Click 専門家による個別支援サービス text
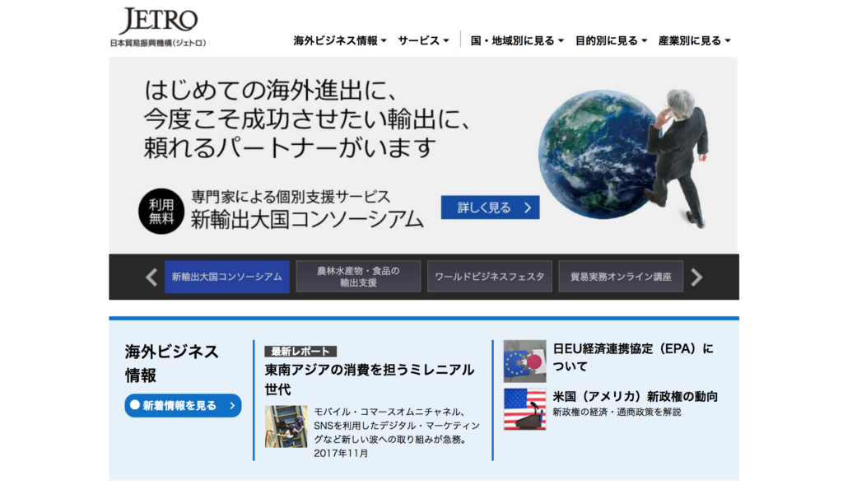 291,197
